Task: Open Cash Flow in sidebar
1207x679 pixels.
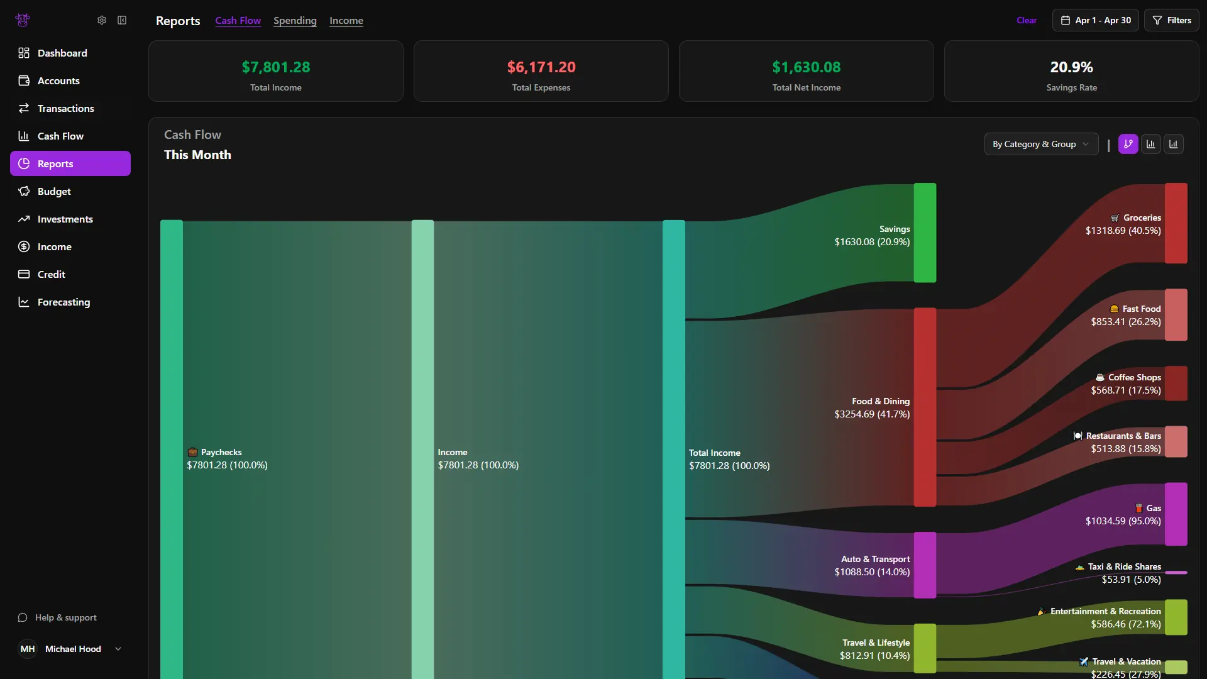Action: click(x=70, y=136)
